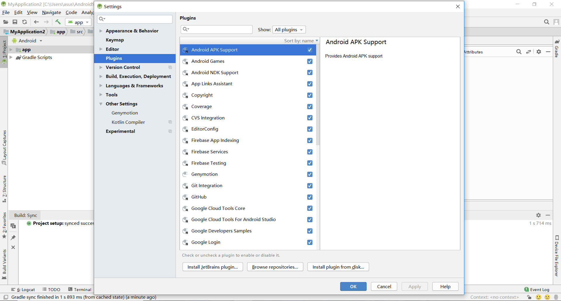Open the Gradle side panel

coord(557,48)
